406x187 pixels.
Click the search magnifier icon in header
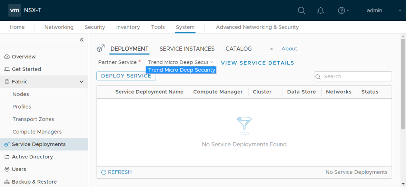(301, 11)
